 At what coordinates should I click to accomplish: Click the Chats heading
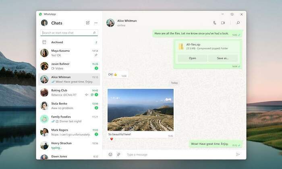(x=57, y=23)
